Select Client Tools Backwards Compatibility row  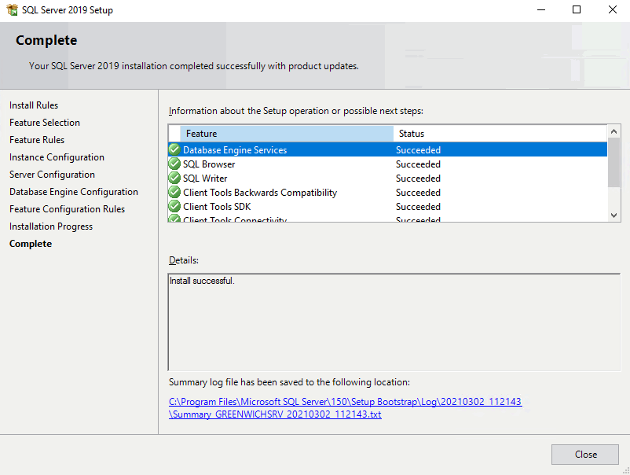(x=388, y=192)
